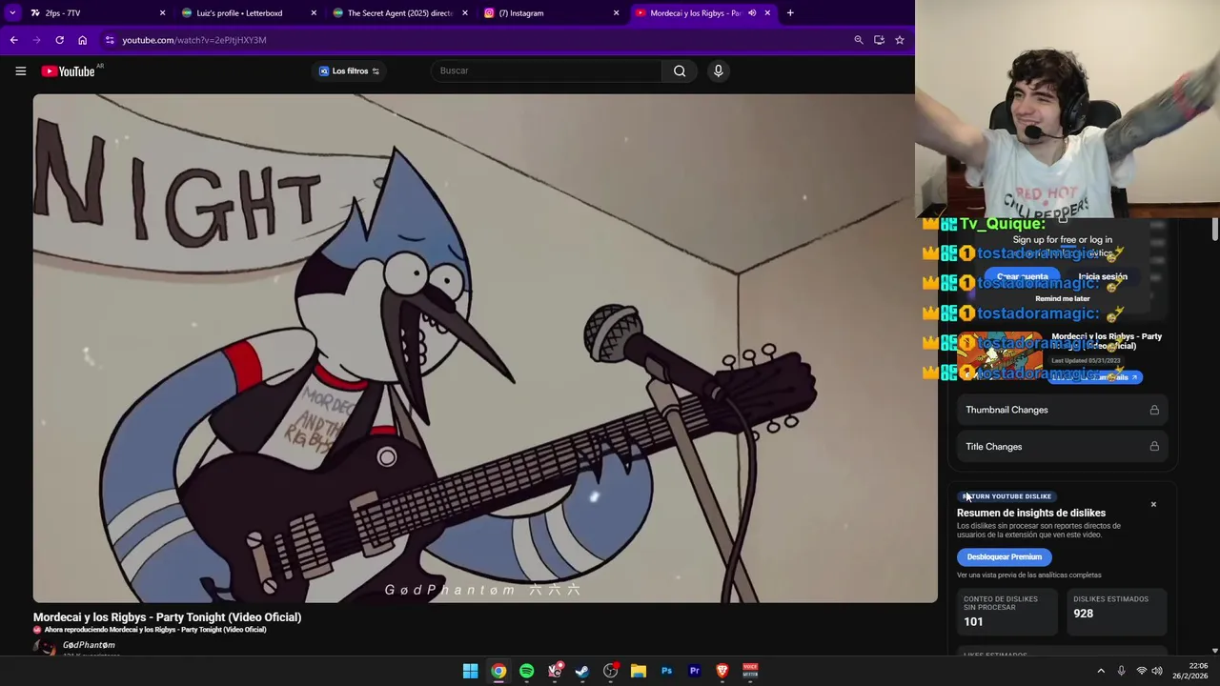Open a new browser tab
This screenshot has height=686, width=1220.
click(x=790, y=13)
